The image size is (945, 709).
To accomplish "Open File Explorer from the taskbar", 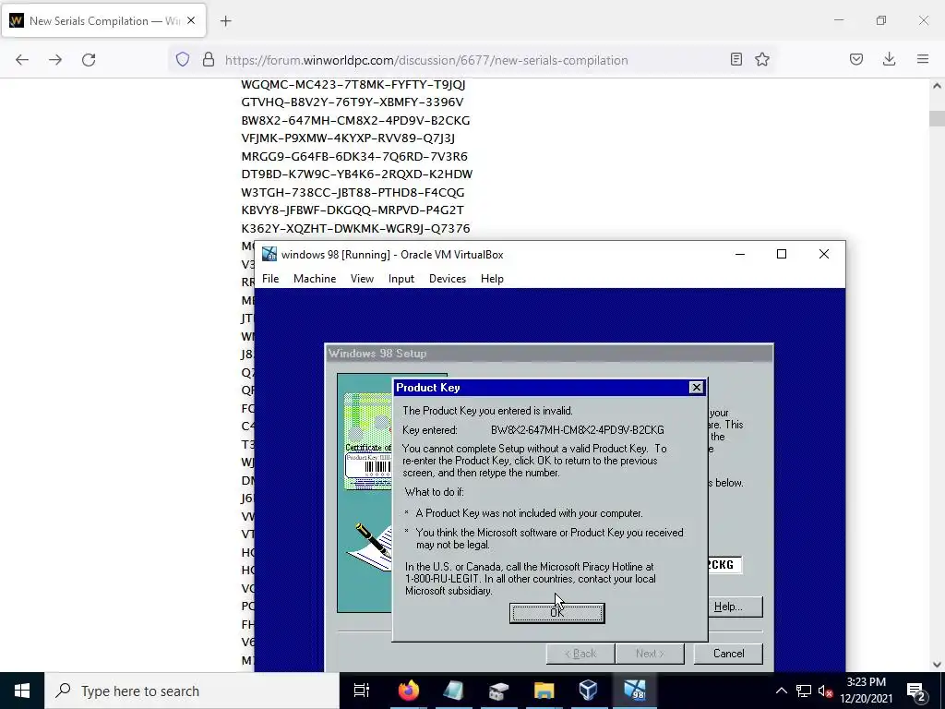I will (544, 691).
